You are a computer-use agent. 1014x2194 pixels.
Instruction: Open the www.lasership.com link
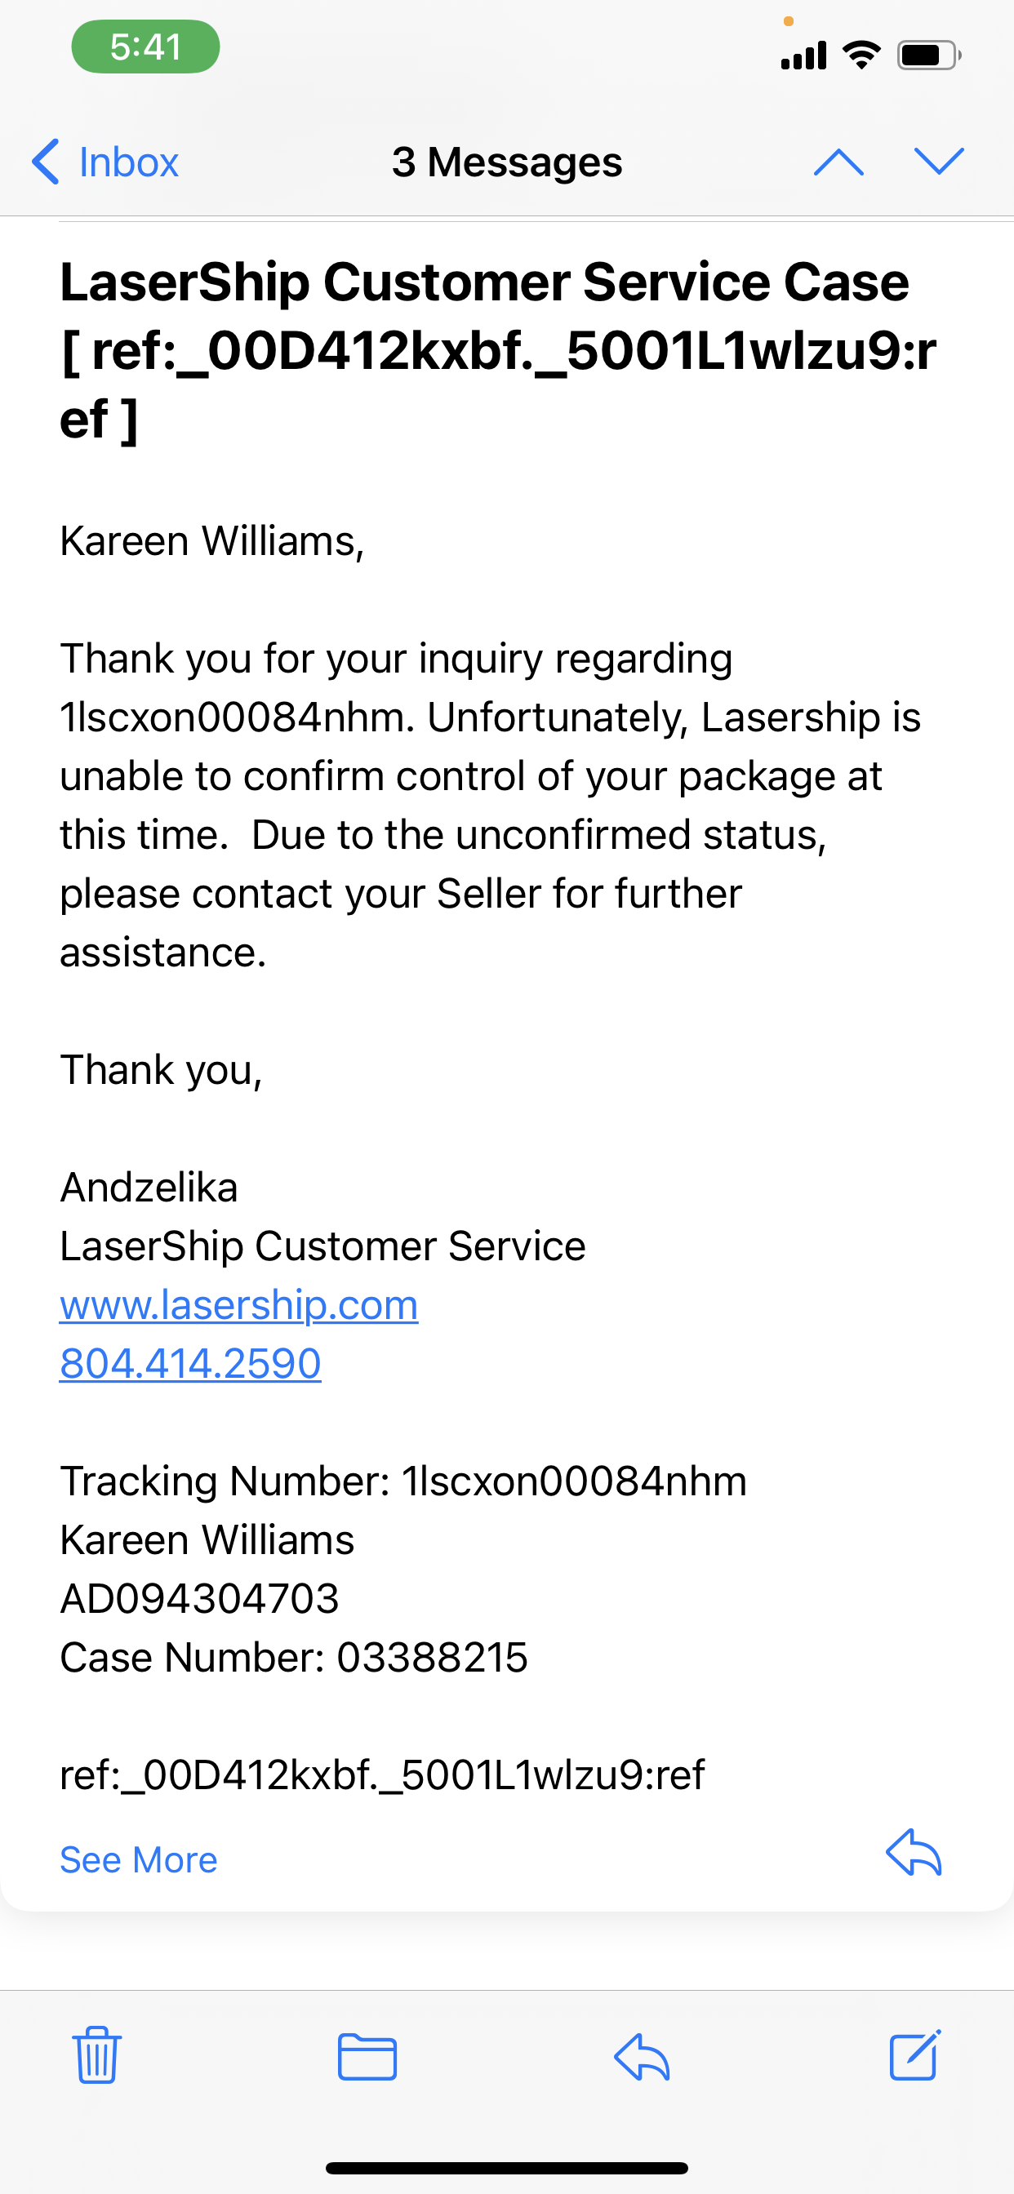[x=238, y=1304]
